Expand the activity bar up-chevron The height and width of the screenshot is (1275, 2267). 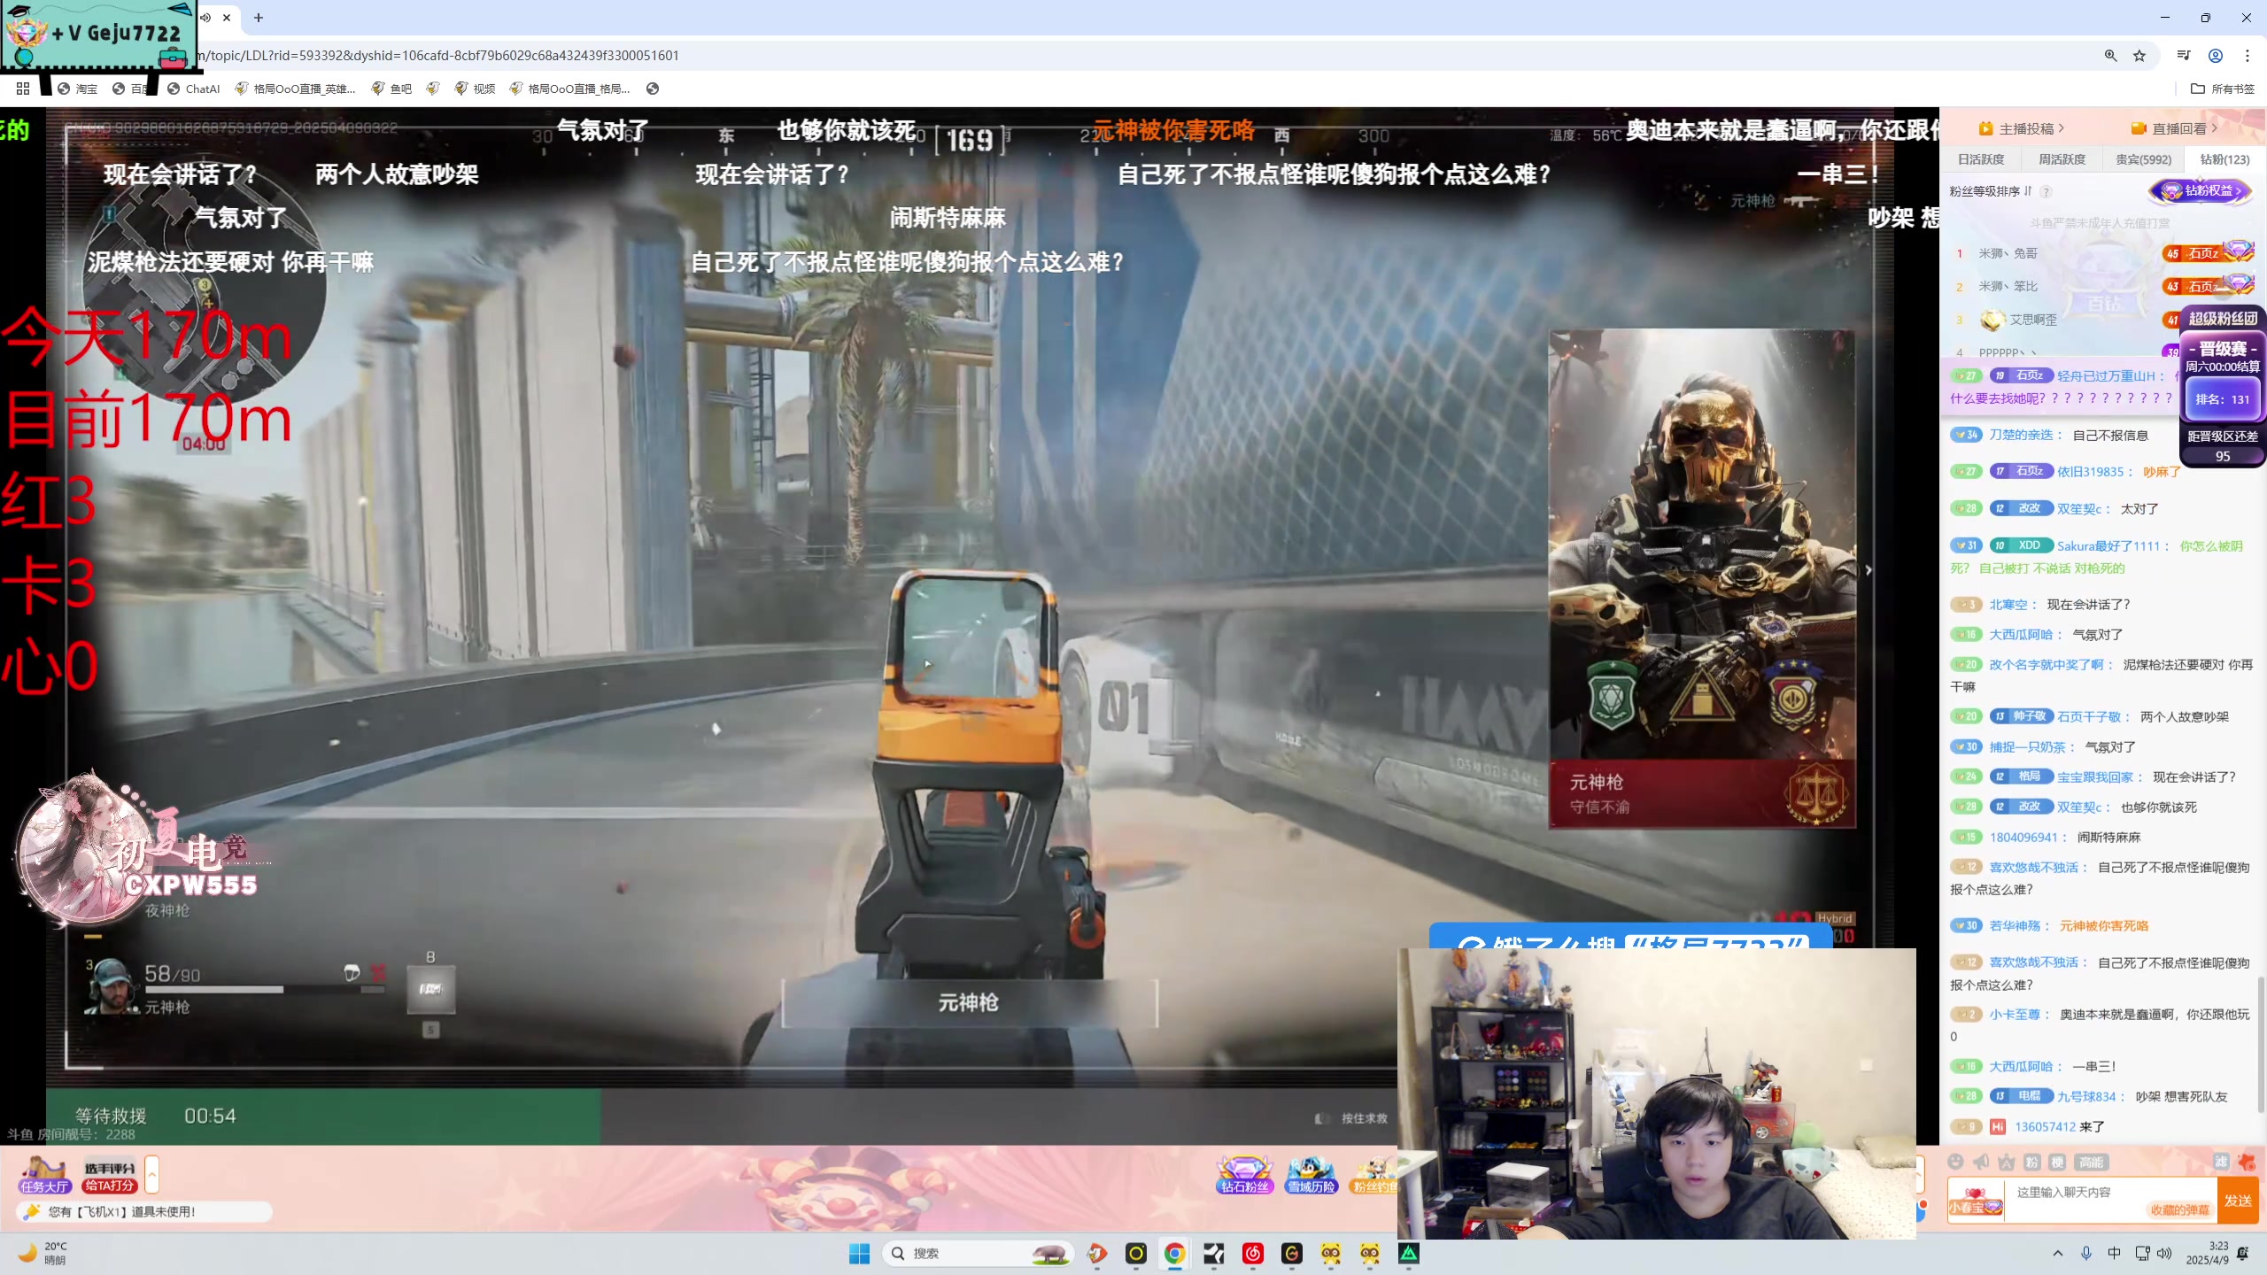[151, 1175]
